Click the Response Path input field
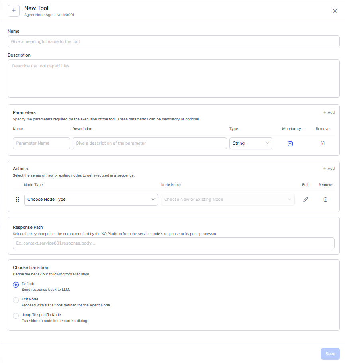Viewport: 345px width, 363px height. coord(173,243)
